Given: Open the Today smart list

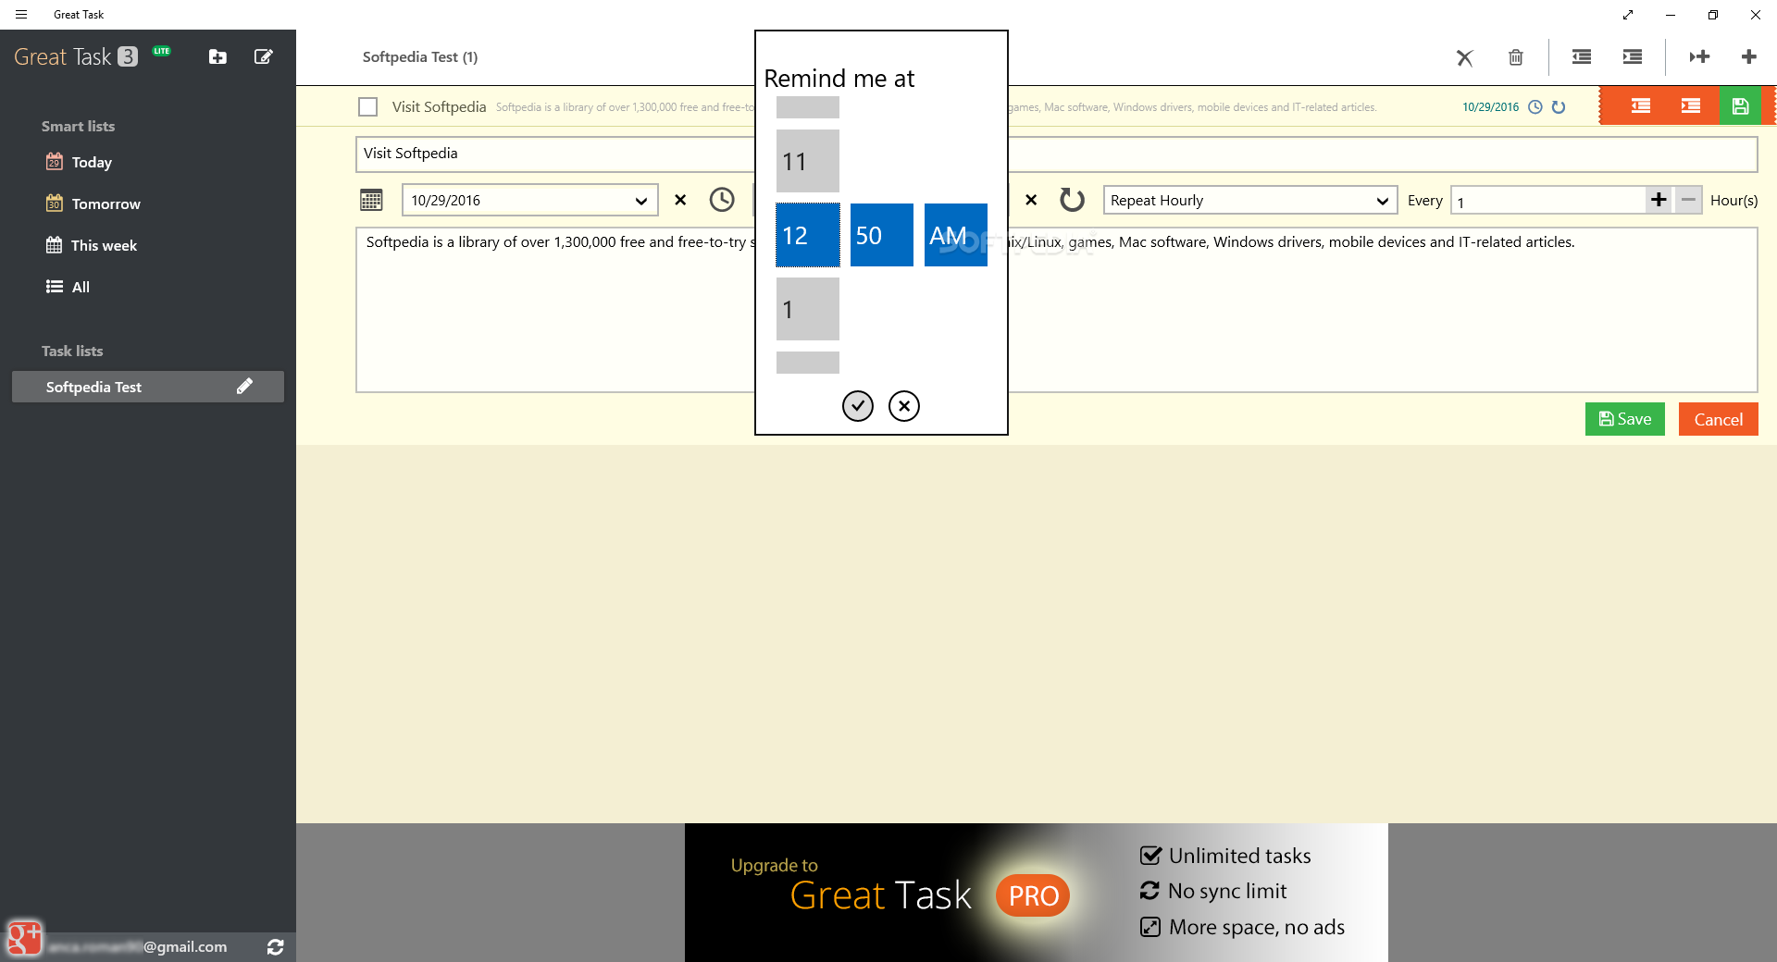Looking at the screenshot, I should [x=79, y=162].
